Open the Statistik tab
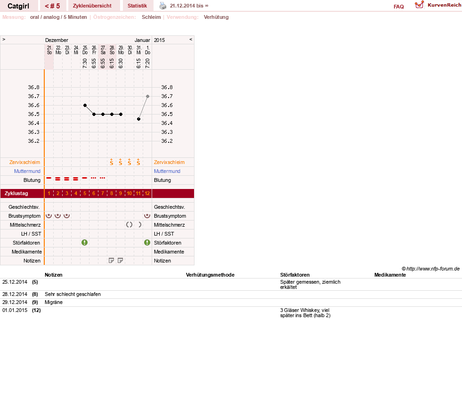462x410 pixels. 137,6
